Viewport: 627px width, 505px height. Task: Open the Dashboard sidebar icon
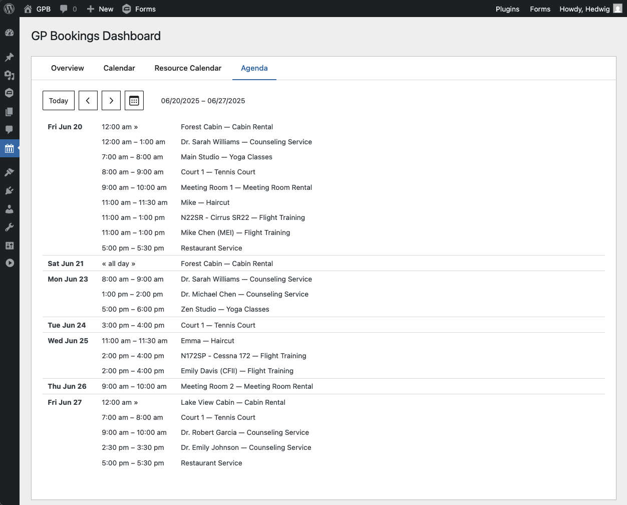coord(9,33)
